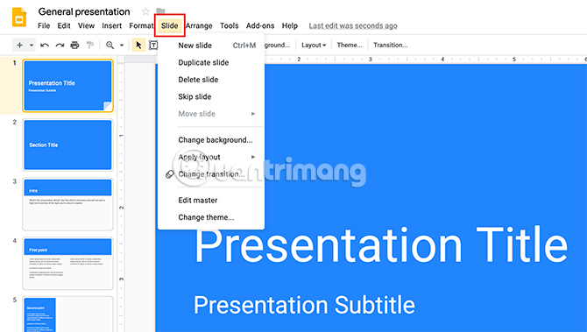The width and height of the screenshot is (587, 332).
Task: Select slide 2 Section Title thumbnail
Action: [x=67, y=145]
